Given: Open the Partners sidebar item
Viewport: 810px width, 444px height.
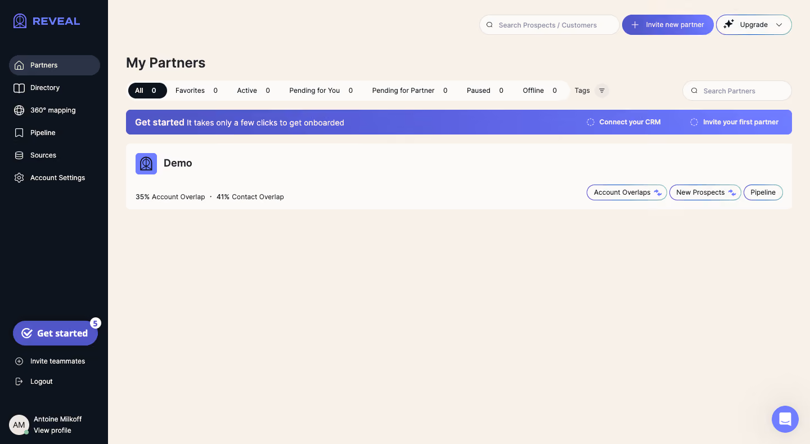Looking at the screenshot, I should pyautogui.click(x=55, y=65).
